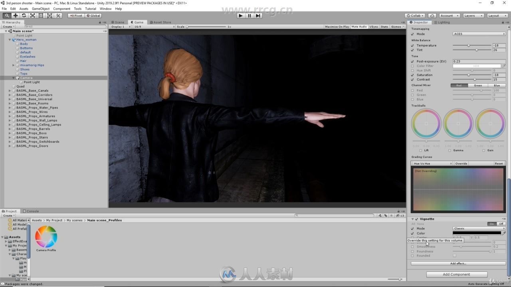Image resolution: width=511 pixels, height=287 pixels.
Task: Click the Add effect... button
Action: 458,263
